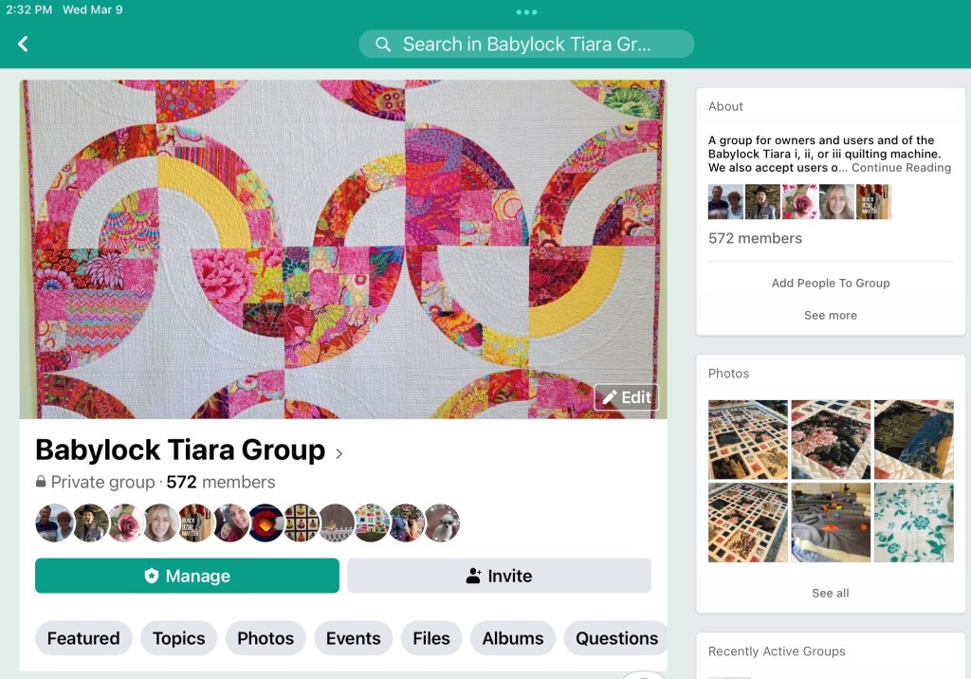The height and width of the screenshot is (679, 971).
Task: Expand About text with Continue Reading
Action: [901, 167]
